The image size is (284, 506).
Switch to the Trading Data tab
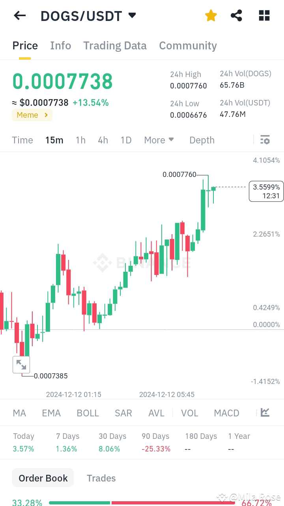point(115,46)
